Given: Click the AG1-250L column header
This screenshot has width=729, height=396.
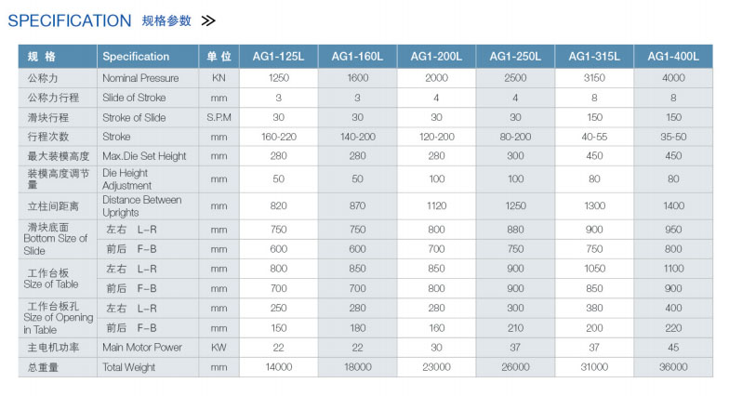Looking at the screenshot, I should pyautogui.click(x=515, y=56).
